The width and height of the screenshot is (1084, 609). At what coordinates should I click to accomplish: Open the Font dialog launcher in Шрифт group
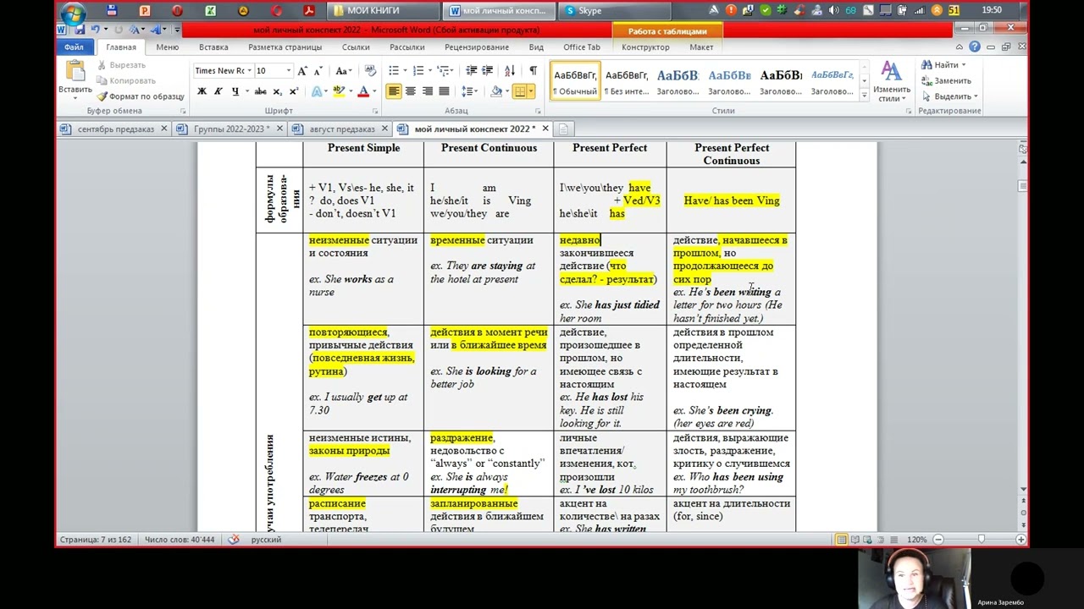point(374,111)
